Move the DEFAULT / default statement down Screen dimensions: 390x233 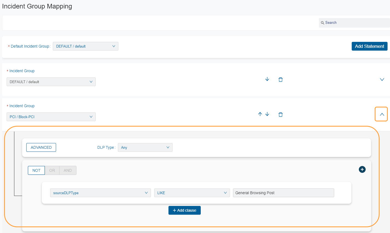point(267,79)
